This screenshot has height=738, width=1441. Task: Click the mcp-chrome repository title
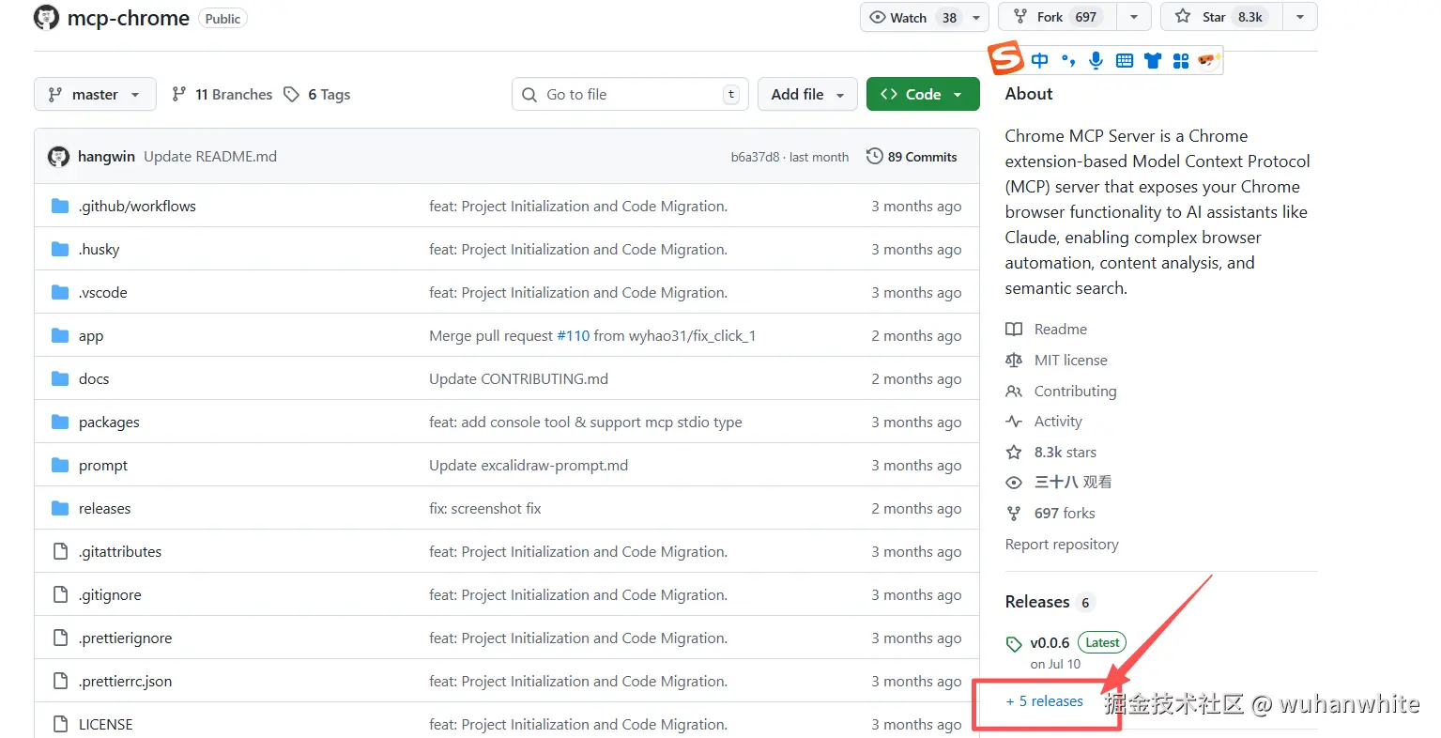[x=129, y=18]
